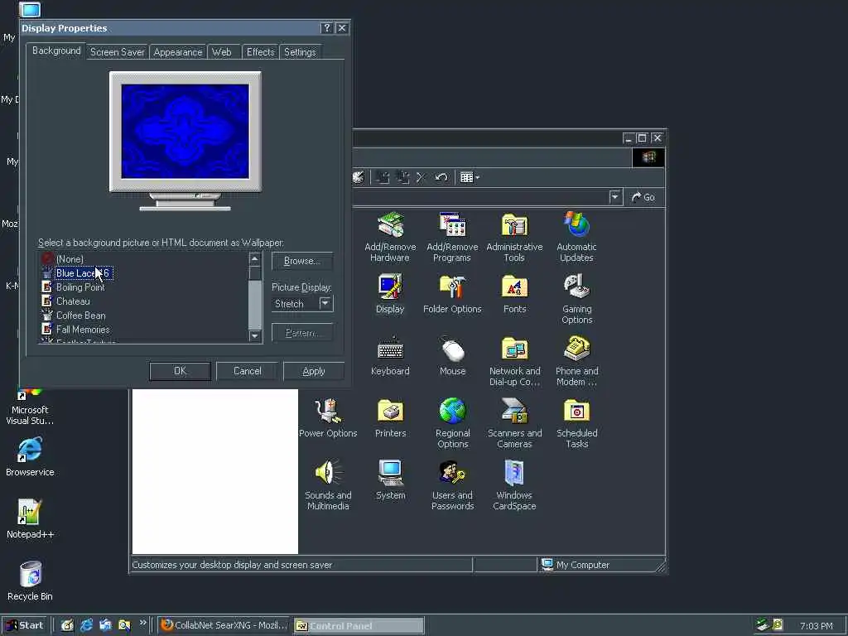Select the Boiling Point wallpaper
The image size is (848, 636).
coord(80,287)
